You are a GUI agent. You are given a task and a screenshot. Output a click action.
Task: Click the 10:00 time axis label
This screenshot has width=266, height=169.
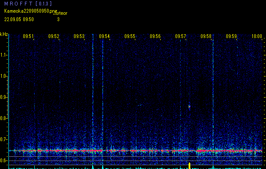tap(257, 36)
